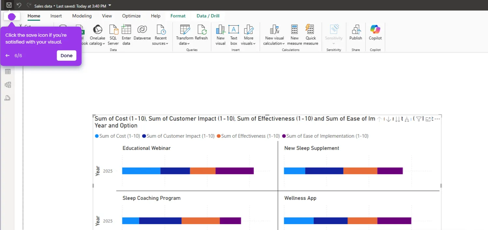The image size is (488, 230).
Task: Click the chart title text
Action: pyautogui.click(x=235, y=122)
